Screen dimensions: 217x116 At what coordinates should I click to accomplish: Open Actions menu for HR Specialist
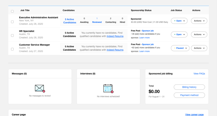[x=199, y=35]
